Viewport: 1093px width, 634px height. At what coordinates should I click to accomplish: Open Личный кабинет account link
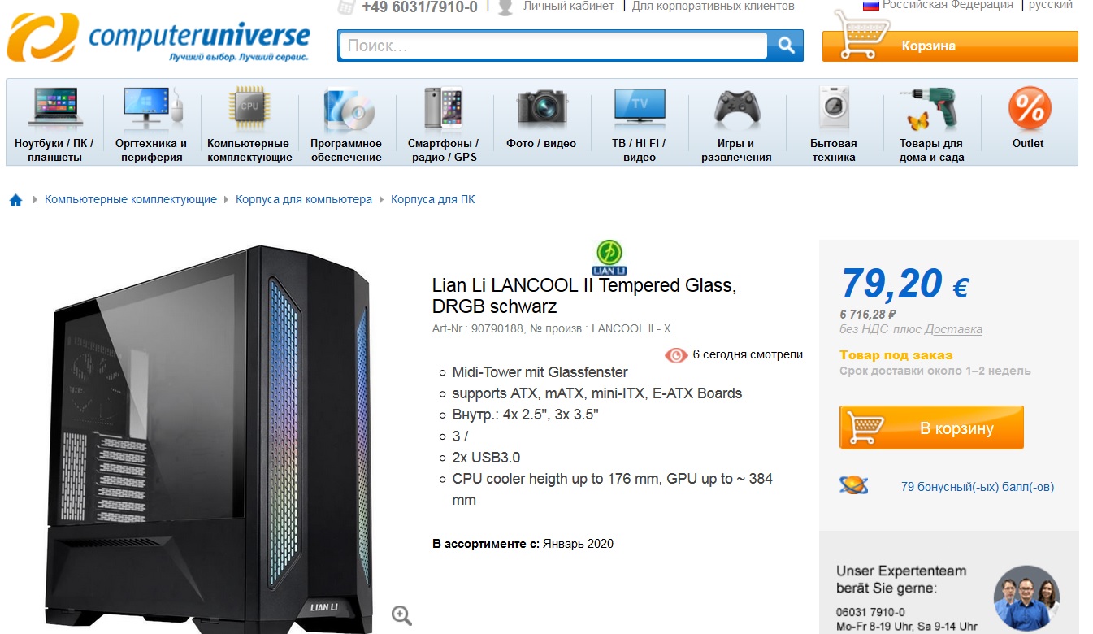[568, 6]
